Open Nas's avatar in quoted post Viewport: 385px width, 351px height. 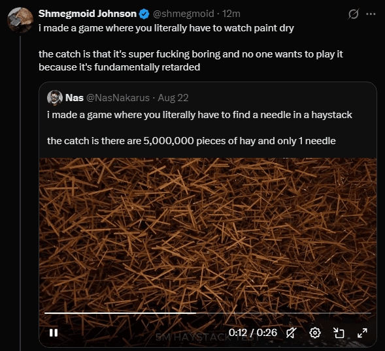[x=55, y=98]
